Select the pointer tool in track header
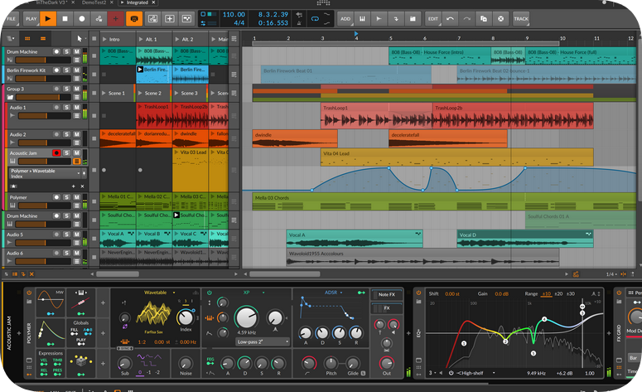This screenshot has width=642, height=392. (x=80, y=39)
